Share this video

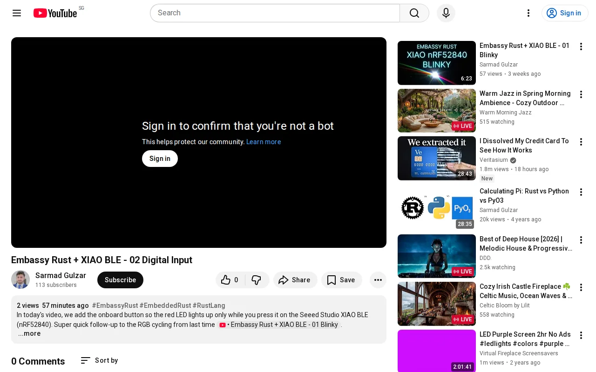point(295,280)
